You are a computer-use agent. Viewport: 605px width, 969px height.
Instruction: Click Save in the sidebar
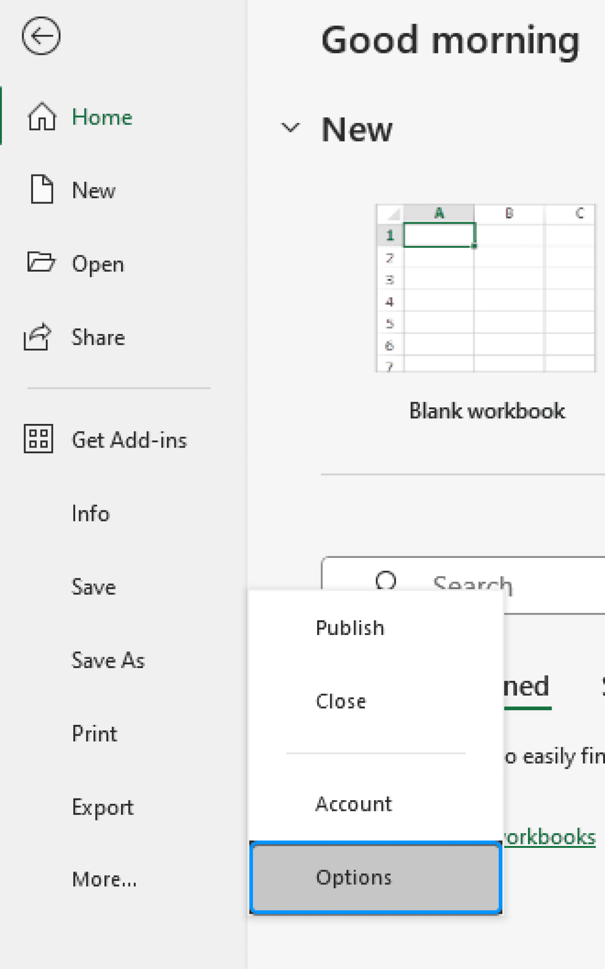click(x=94, y=587)
